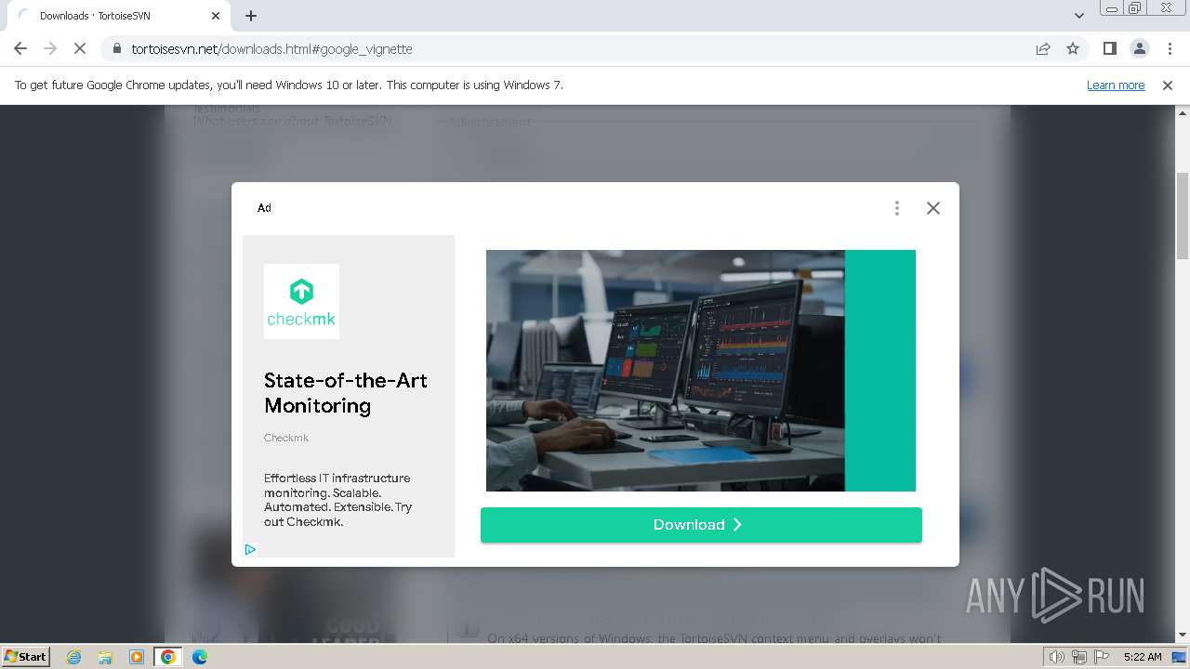Share this page from the address bar
Image resolution: width=1190 pixels, height=669 pixels.
pos(1043,48)
